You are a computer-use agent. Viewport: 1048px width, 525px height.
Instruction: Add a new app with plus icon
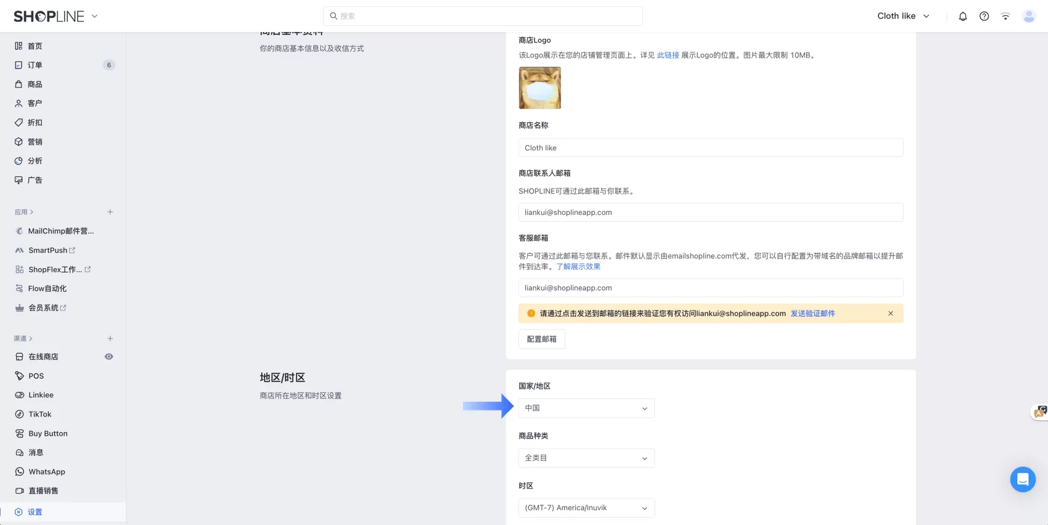110,212
